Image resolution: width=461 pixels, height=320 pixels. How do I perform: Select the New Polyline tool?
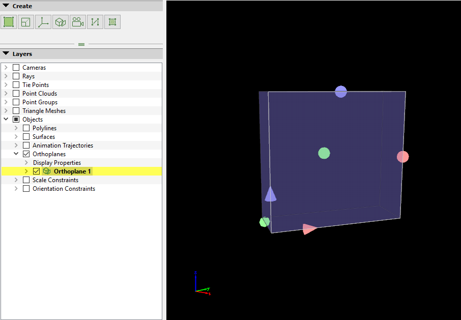tap(95, 22)
